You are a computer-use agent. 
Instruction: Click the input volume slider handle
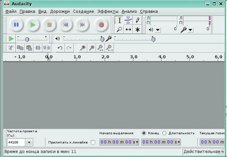point(153,40)
